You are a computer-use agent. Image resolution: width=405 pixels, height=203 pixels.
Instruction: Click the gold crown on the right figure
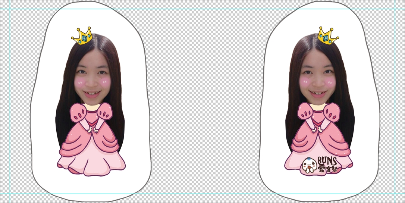coord(327,35)
